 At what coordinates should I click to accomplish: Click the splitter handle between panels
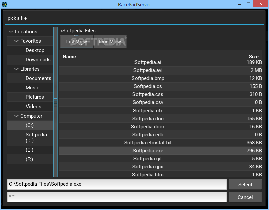[55, 102]
